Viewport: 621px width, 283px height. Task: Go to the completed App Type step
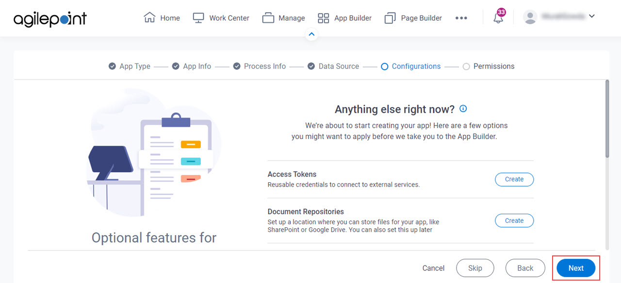coord(130,66)
